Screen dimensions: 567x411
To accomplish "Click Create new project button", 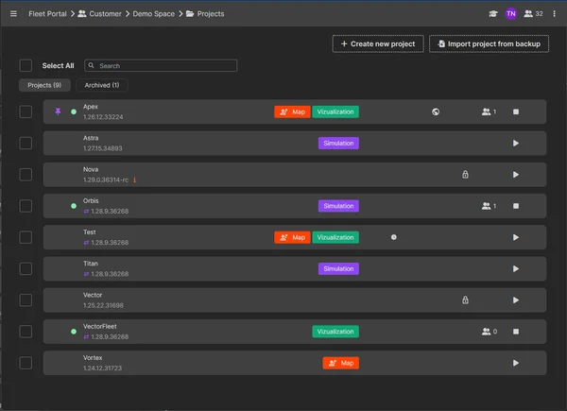I will tap(378, 44).
